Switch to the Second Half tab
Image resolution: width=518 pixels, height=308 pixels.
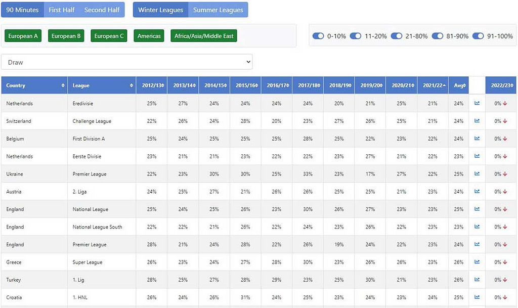[x=102, y=10]
